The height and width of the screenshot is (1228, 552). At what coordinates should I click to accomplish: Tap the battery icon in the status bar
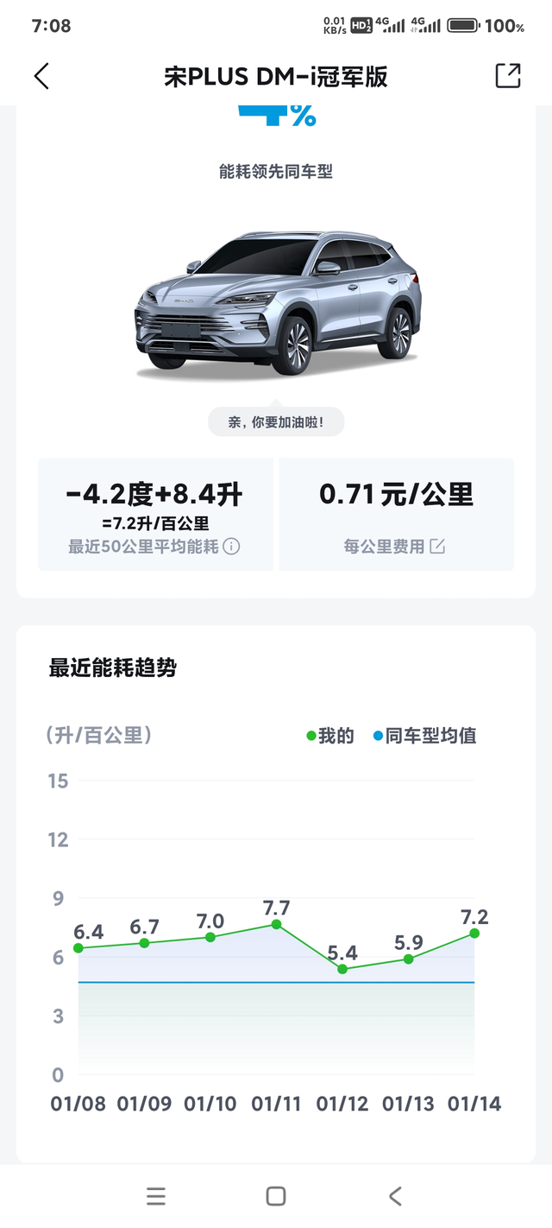point(463,25)
